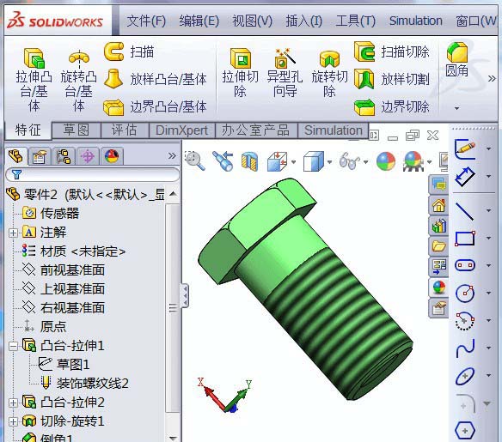Select the Lofted Cut (放样切割) feature
The height and width of the screenshot is (442, 502).
point(392,79)
